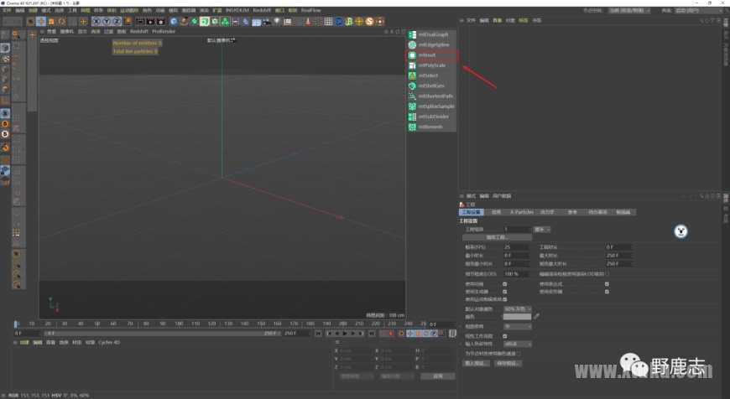Click the timeline preview range slider bar
The width and height of the screenshot is (730, 399).
click(163, 334)
